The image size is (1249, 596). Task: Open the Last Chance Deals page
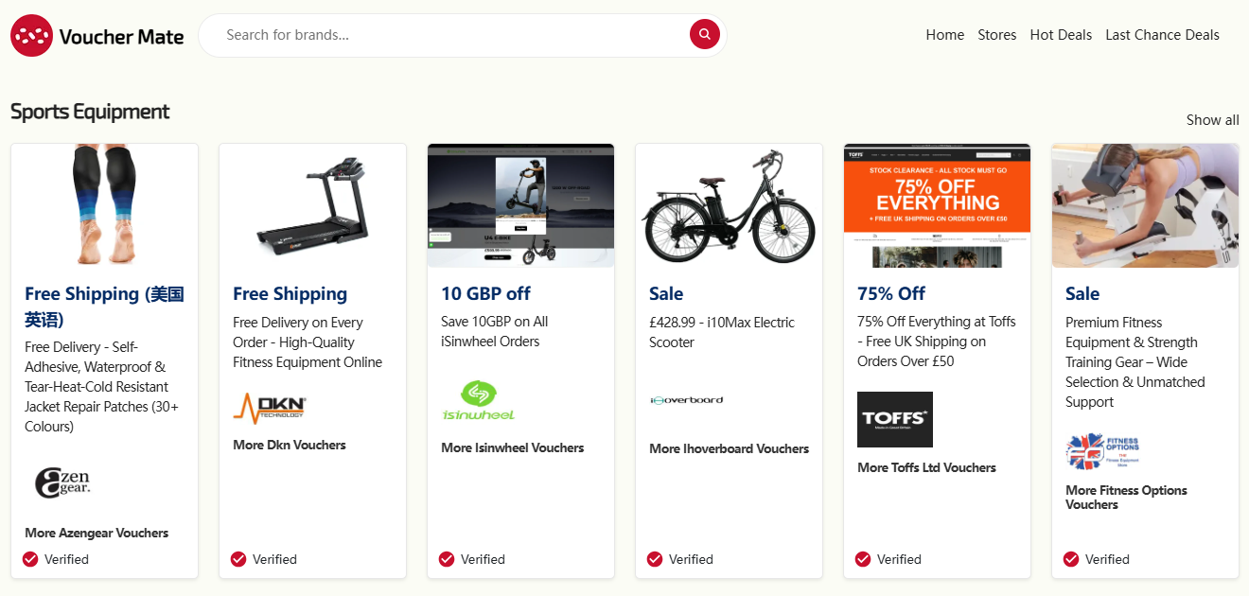click(x=1162, y=34)
